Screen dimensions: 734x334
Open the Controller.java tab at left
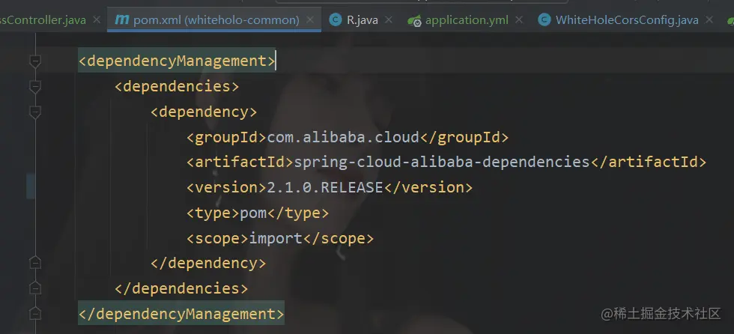(43, 20)
